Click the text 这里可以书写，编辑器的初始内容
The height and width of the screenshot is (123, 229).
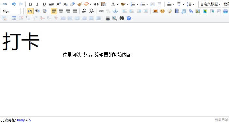pyautogui.click(x=97, y=55)
